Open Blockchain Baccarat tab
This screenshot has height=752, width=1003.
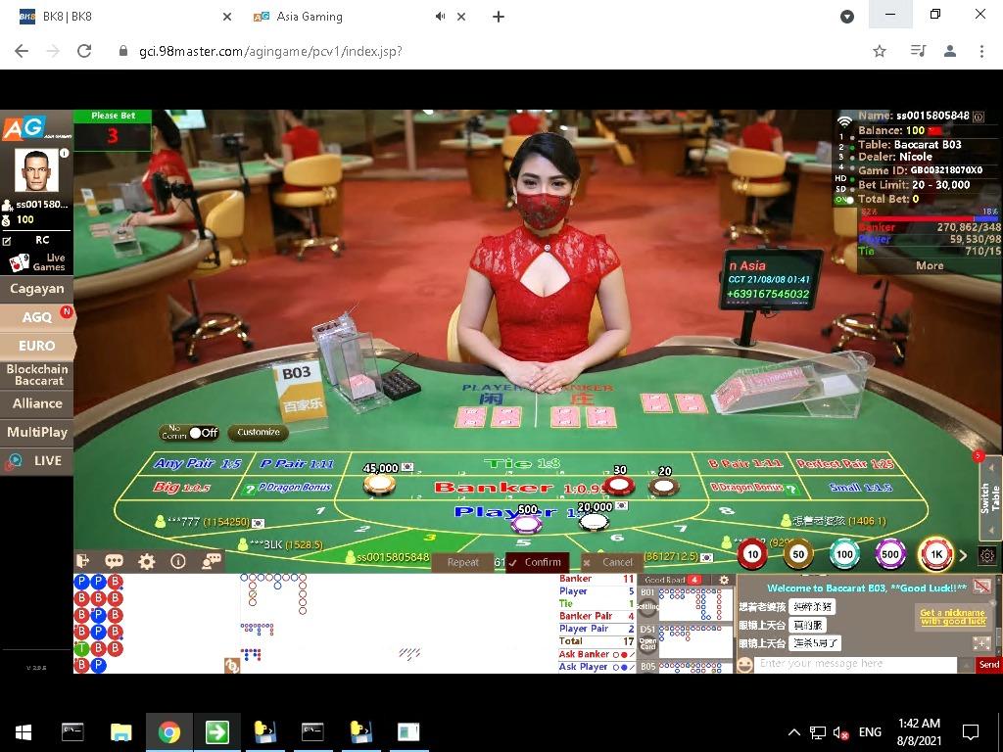coord(36,375)
